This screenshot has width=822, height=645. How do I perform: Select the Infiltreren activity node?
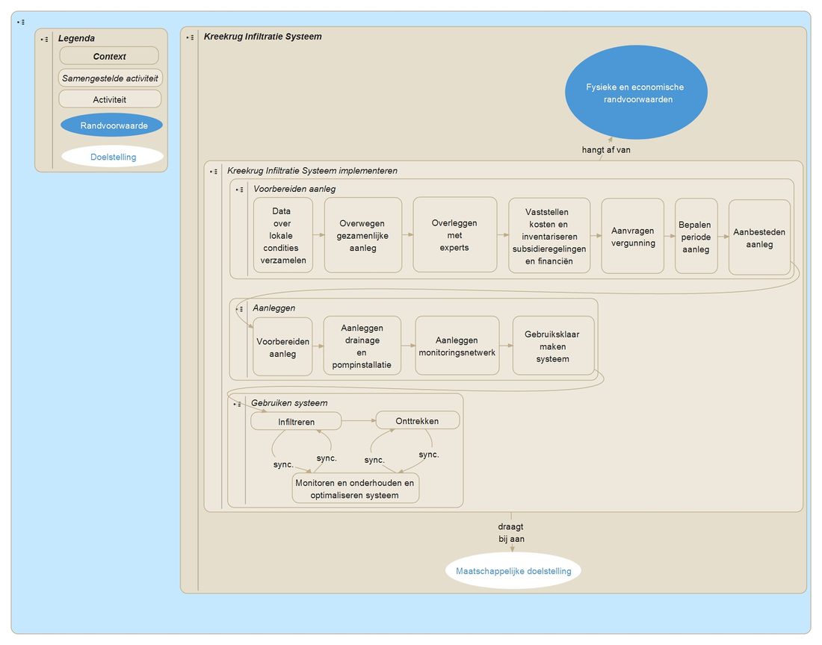point(296,422)
